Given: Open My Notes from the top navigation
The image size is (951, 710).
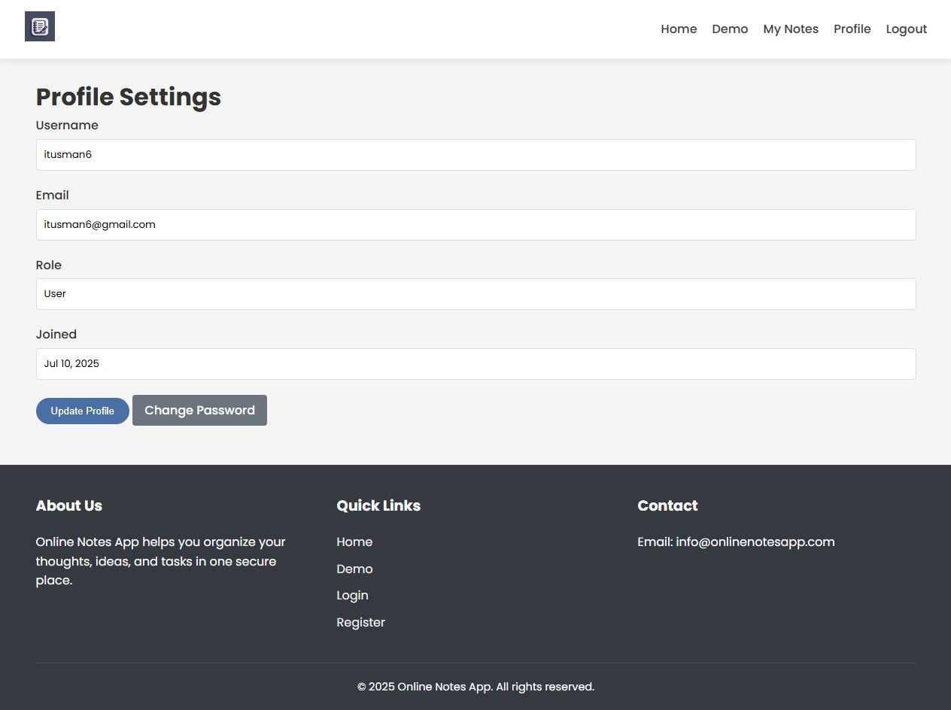Looking at the screenshot, I should tap(791, 29).
